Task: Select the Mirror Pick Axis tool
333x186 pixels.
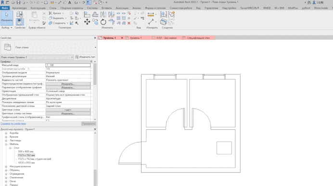Action: (x=103, y=14)
